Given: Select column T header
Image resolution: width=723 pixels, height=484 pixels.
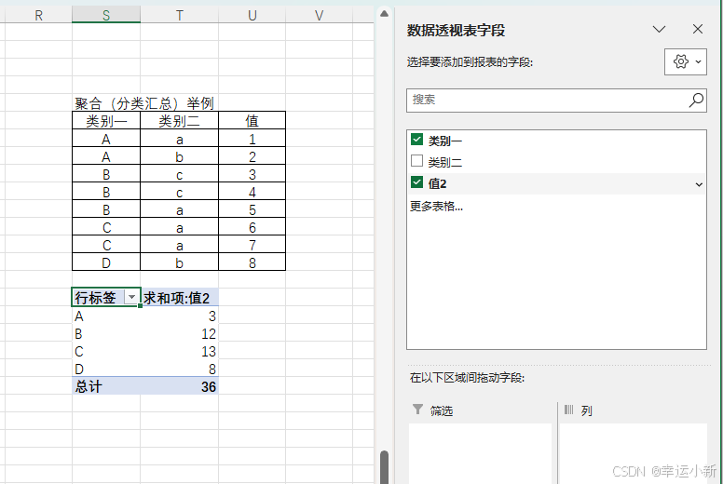Looking at the screenshot, I should coord(180,15).
